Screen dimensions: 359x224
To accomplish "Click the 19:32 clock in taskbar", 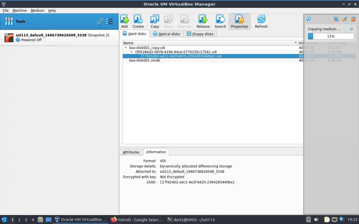I will tap(353, 220).
